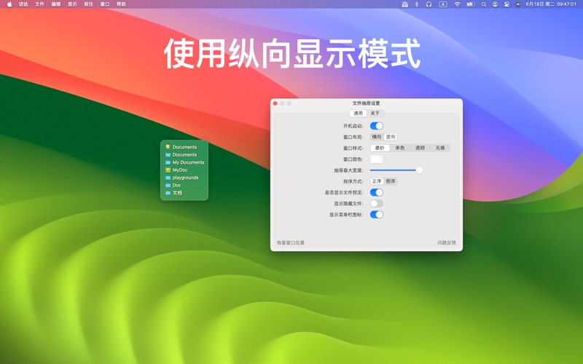Click the playgrounds folder icon

(x=168, y=178)
